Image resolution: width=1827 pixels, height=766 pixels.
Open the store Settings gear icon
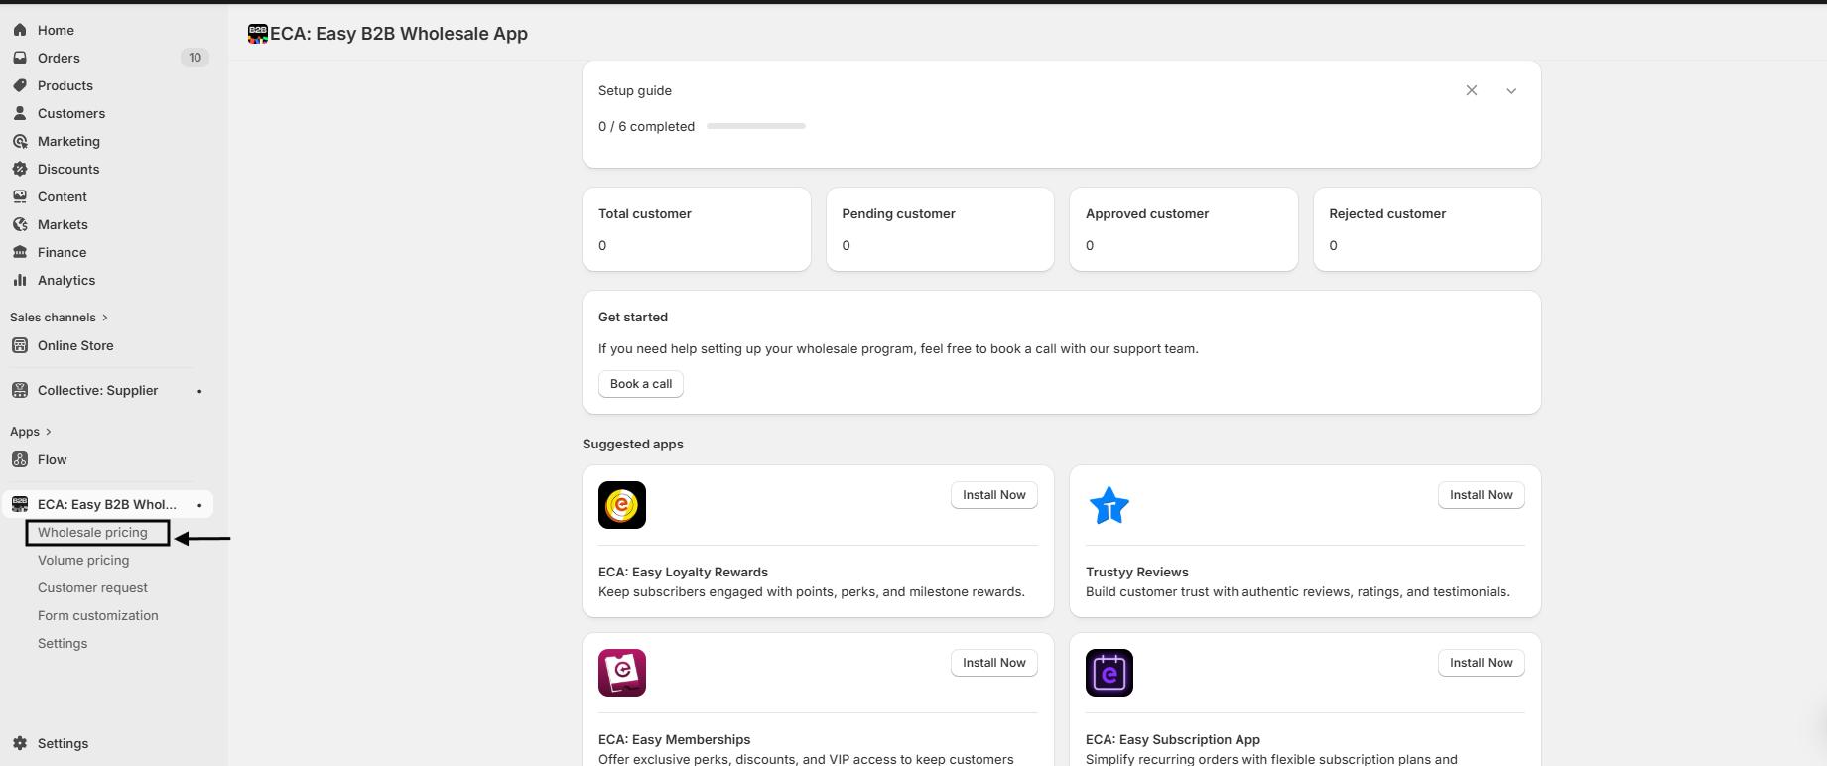[20, 743]
